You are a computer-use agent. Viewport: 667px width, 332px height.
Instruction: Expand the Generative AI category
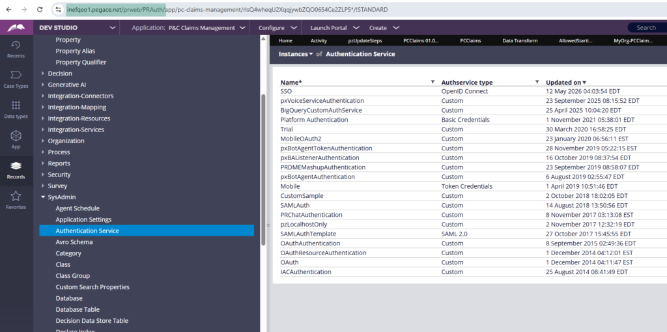pyautogui.click(x=43, y=85)
